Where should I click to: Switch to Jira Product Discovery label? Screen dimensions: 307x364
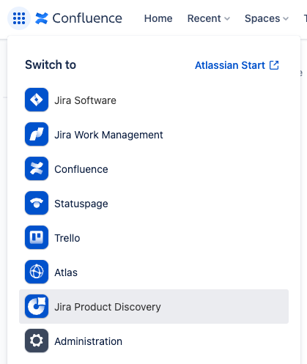coord(108,307)
